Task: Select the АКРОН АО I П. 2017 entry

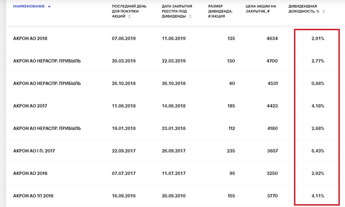Action: 172,151
